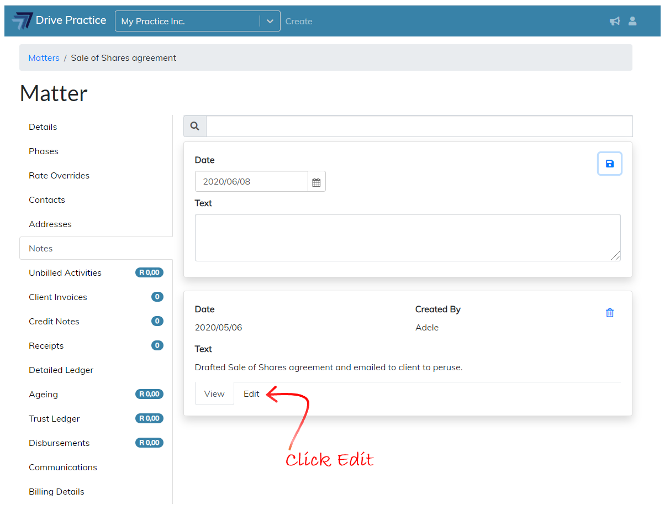The height and width of the screenshot is (520, 670).
Task: Focus the notes search field
Action: point(419,127)
